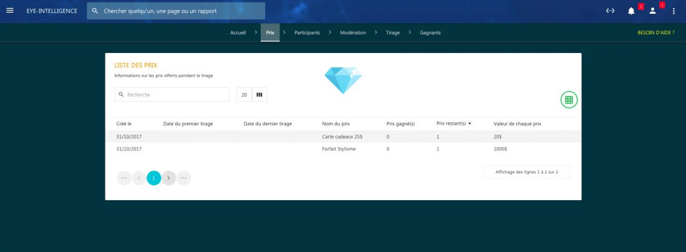
Task: Navigate to the Gagnants tab
Action: click(430, 32)
